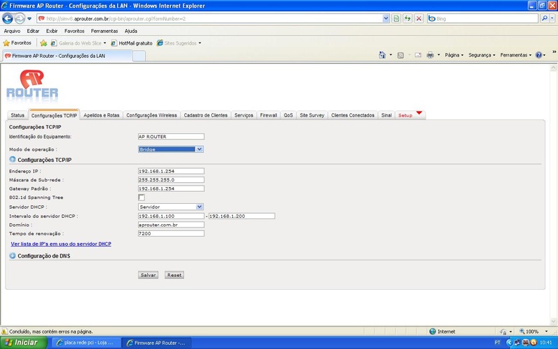
Task: Click the Domínio input field
Action: [x=171, y=225]
